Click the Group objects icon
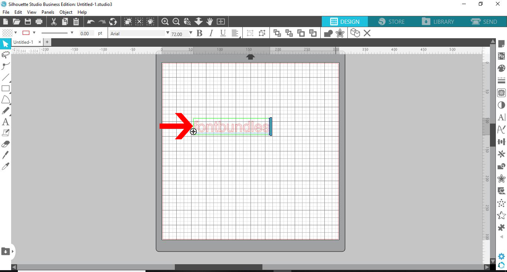The height and width of the screenshot is (272, 507). [250, 33]
